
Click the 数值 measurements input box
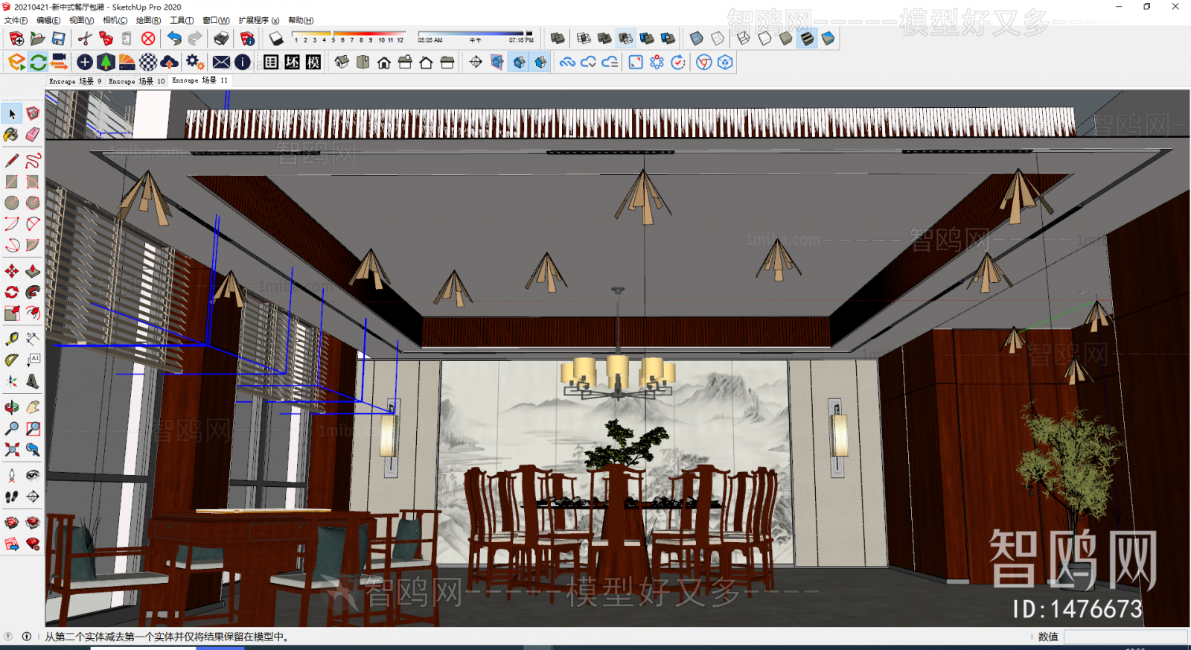(1125, 637)
